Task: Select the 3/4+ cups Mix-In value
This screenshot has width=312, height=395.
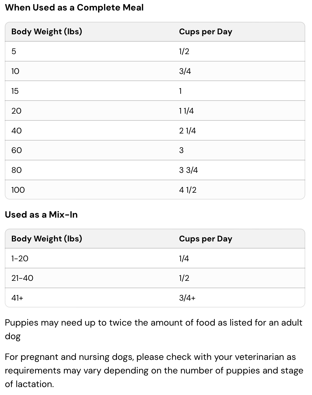Action: click(x=187, y=298)
